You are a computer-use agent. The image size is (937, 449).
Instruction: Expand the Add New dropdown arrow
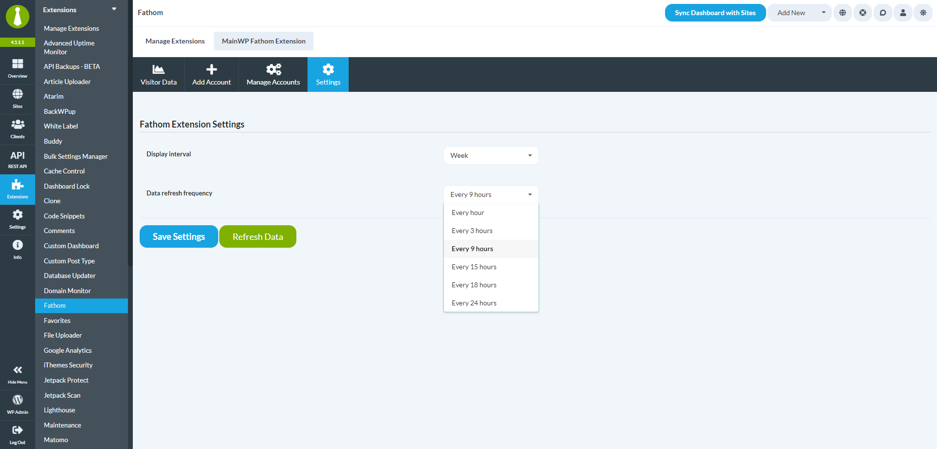823,13
